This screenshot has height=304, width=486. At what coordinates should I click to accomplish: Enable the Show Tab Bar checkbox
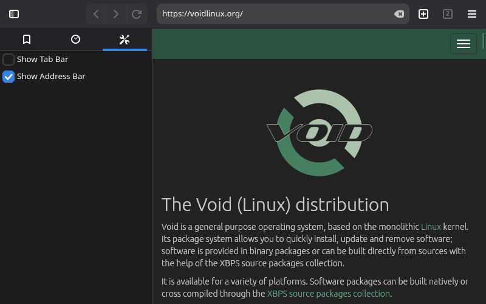[9, 60]
